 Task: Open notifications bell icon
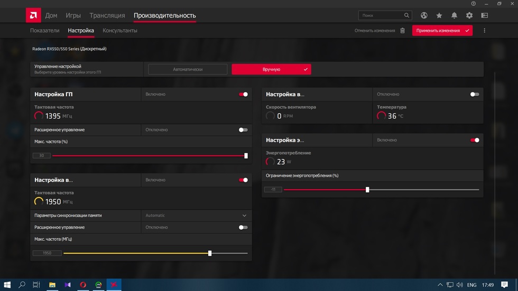(454, 15)
